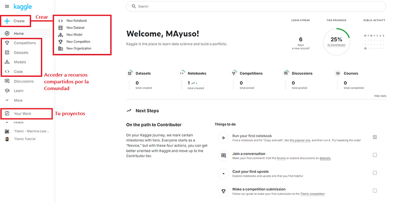Click the play icon beside Run your first notebook
Screen dimensions: 403x203
pos(223,138)
